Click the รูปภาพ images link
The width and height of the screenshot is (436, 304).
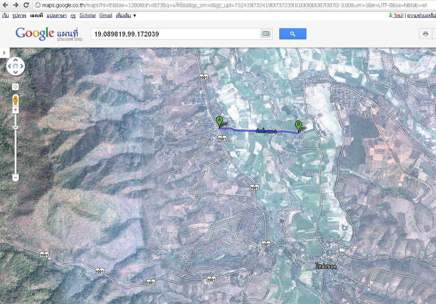19,16
